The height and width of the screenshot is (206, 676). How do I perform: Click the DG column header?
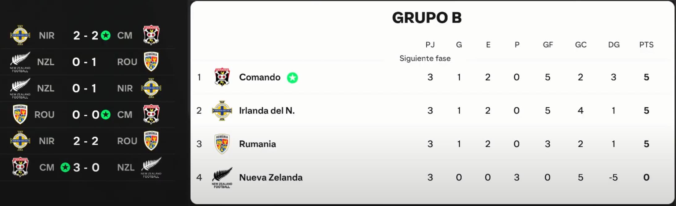[614, 45]
